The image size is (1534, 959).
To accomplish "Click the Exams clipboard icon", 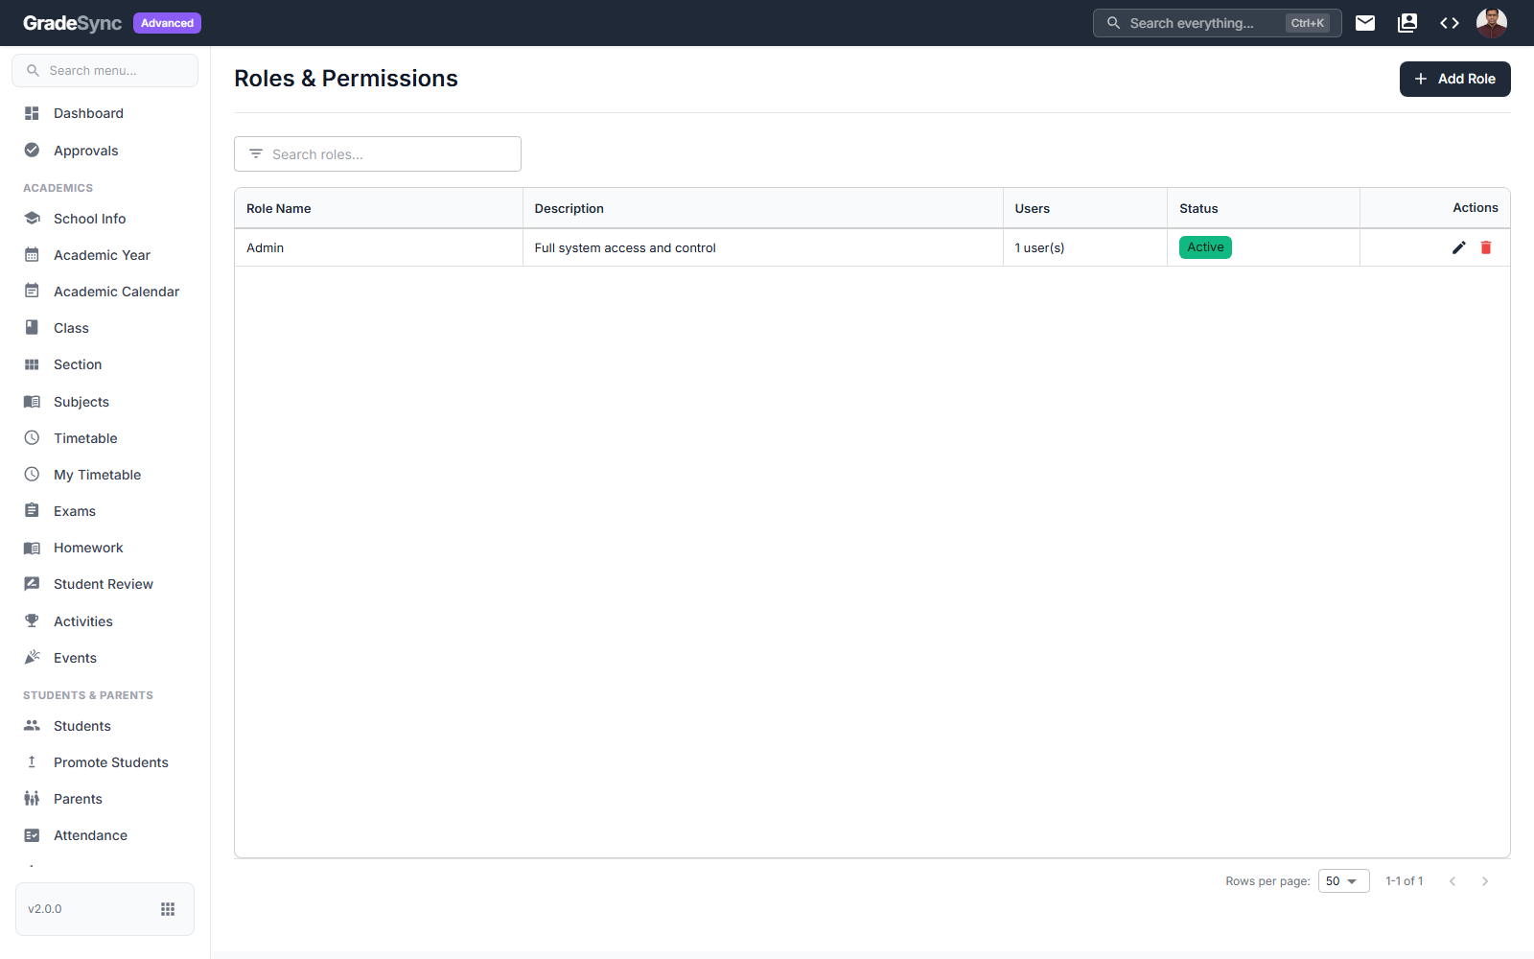I will [x=32, y=510].
